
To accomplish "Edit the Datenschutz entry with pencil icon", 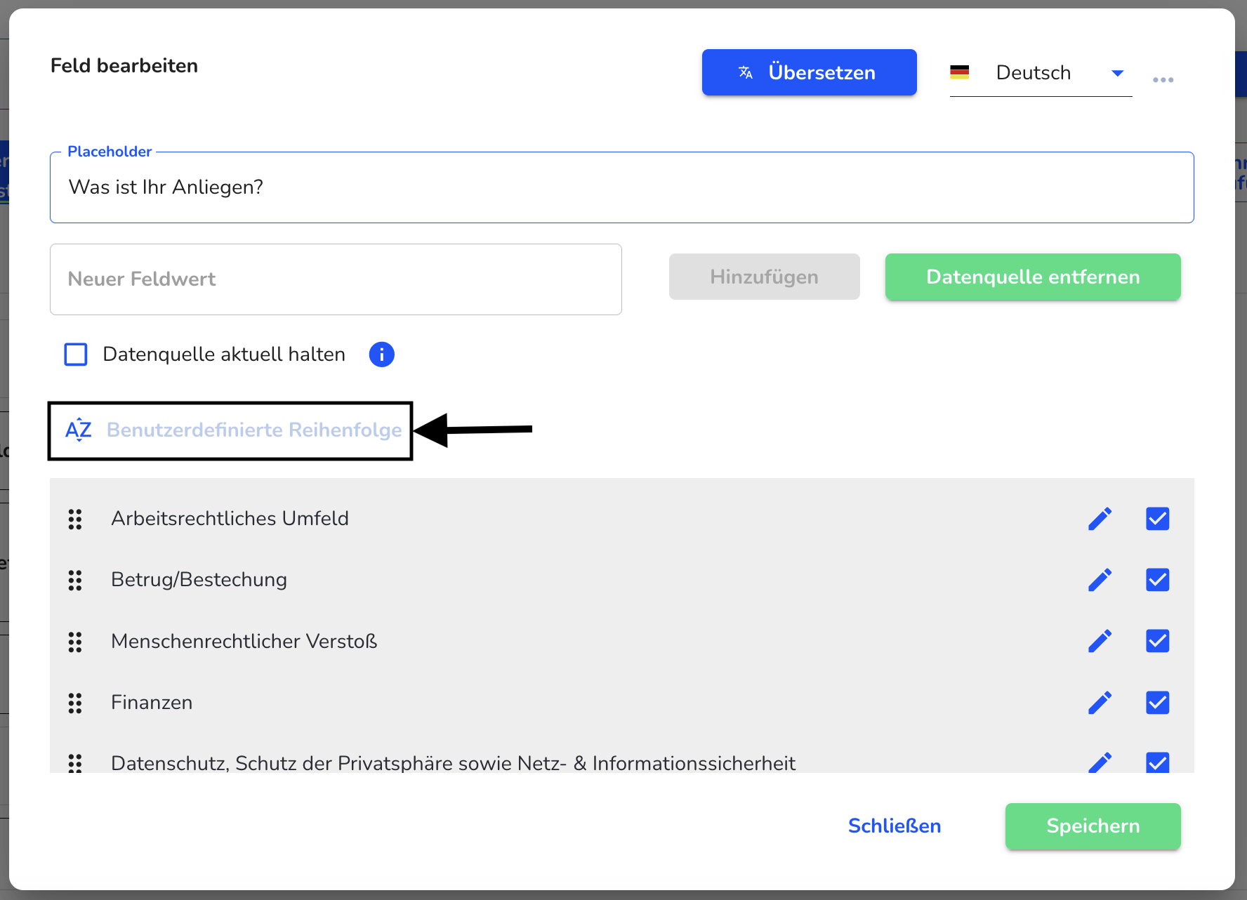I will tap(1100, 762).
